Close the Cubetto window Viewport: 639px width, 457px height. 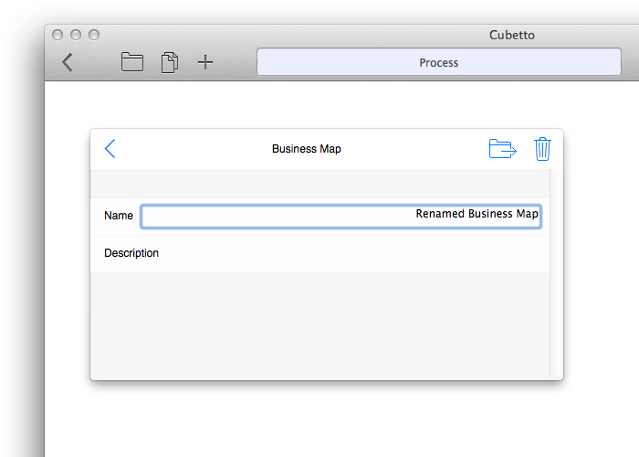(x=58, y=35)
